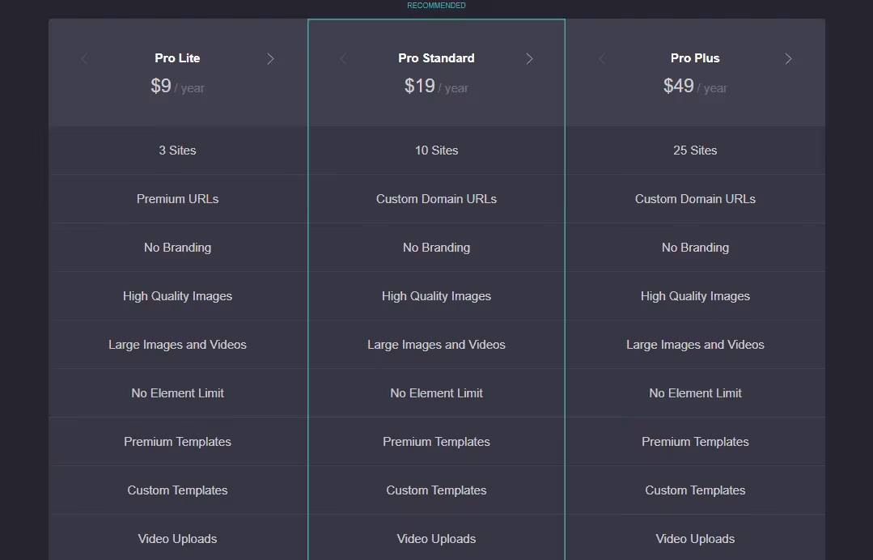
Task: Select the Pro Lite plan title
Action: pyautogui.click(x=178, y=58)
